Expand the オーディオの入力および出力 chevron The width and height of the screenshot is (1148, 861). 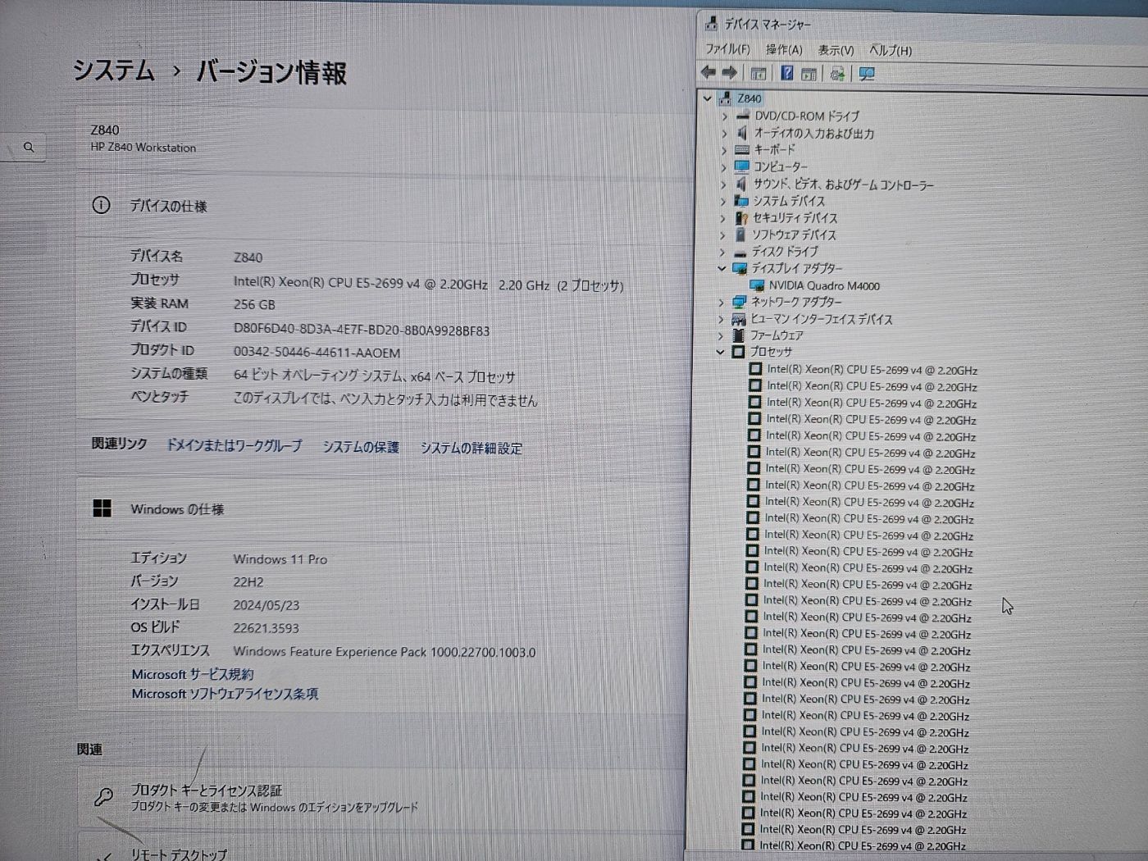(724, 134)
